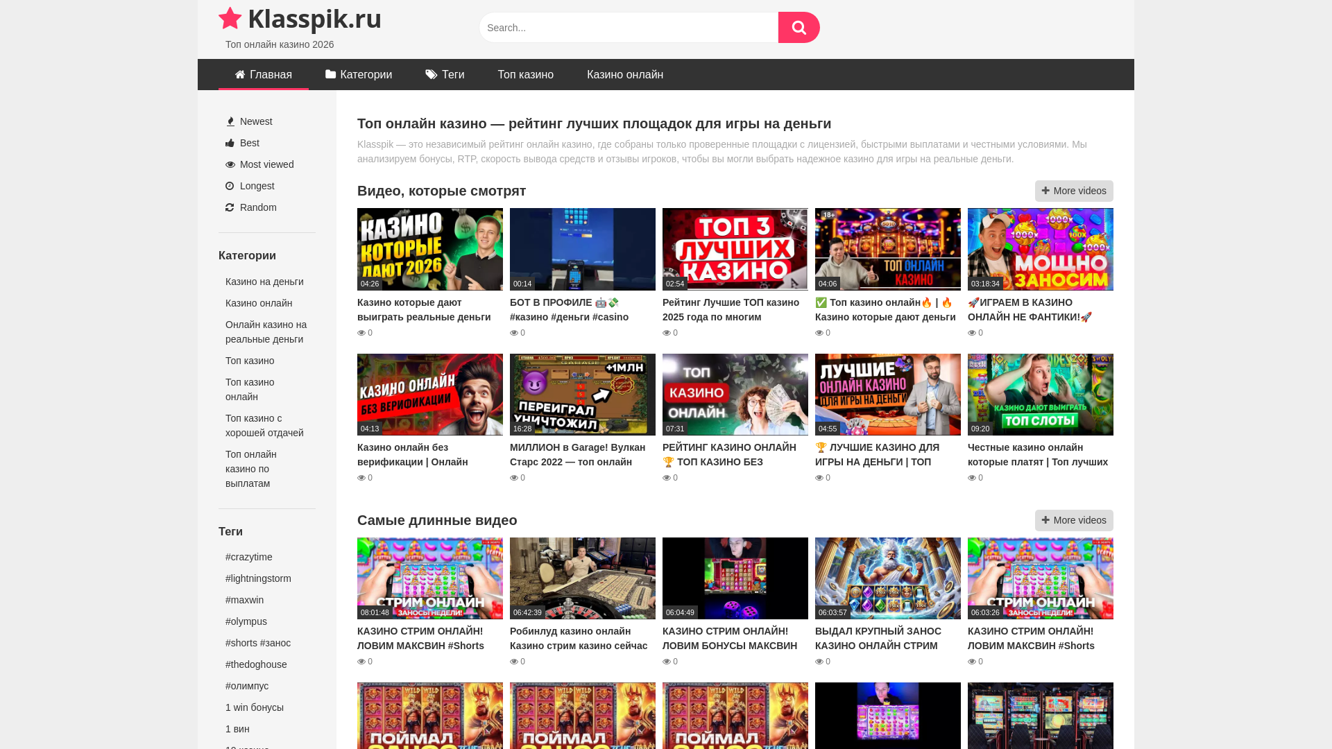Select the 1 win бонусы tag
Image resolution: width=1332 pixels, height=749 pixels.
(x=255, y=707)
